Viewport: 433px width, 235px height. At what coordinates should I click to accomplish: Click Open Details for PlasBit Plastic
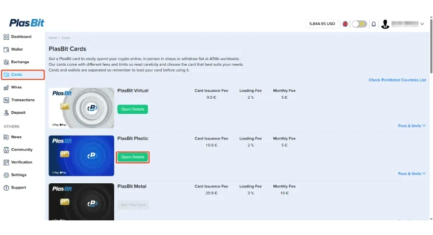pos(133,157)
